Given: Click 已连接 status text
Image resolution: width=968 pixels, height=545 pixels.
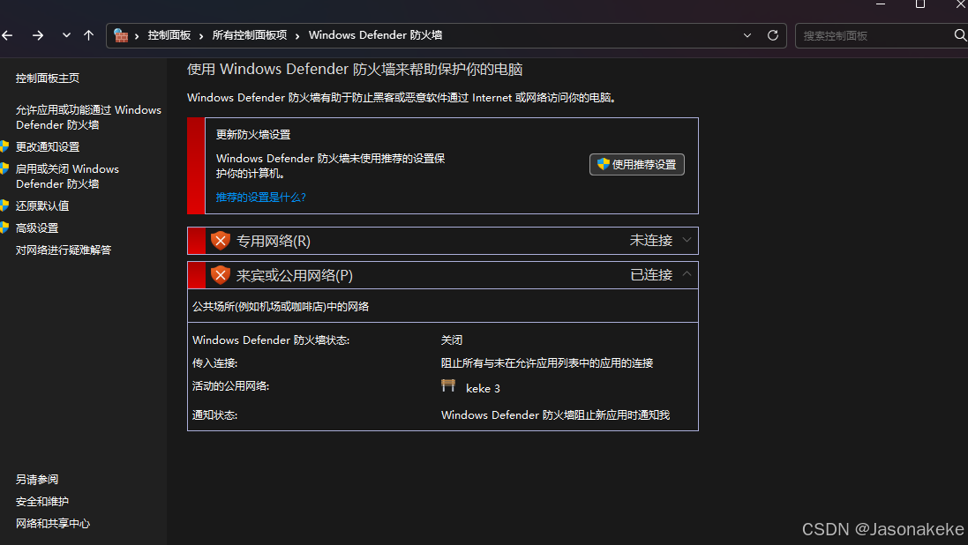Looking at the screenshot, I should 650,275.
